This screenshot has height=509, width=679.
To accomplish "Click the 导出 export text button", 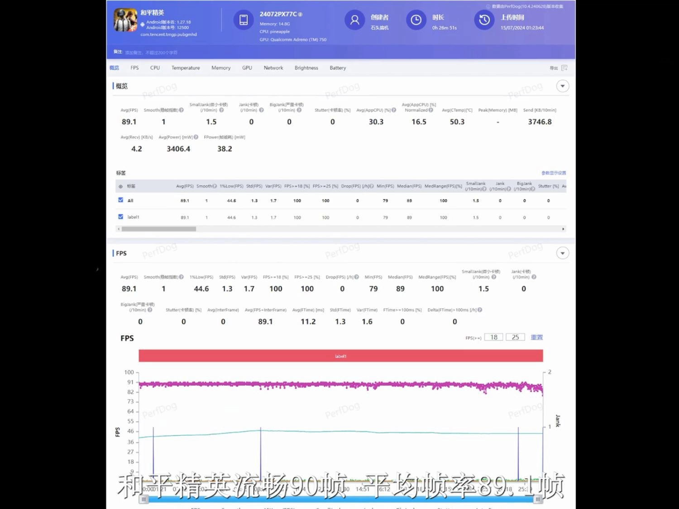I will (554, 68).
